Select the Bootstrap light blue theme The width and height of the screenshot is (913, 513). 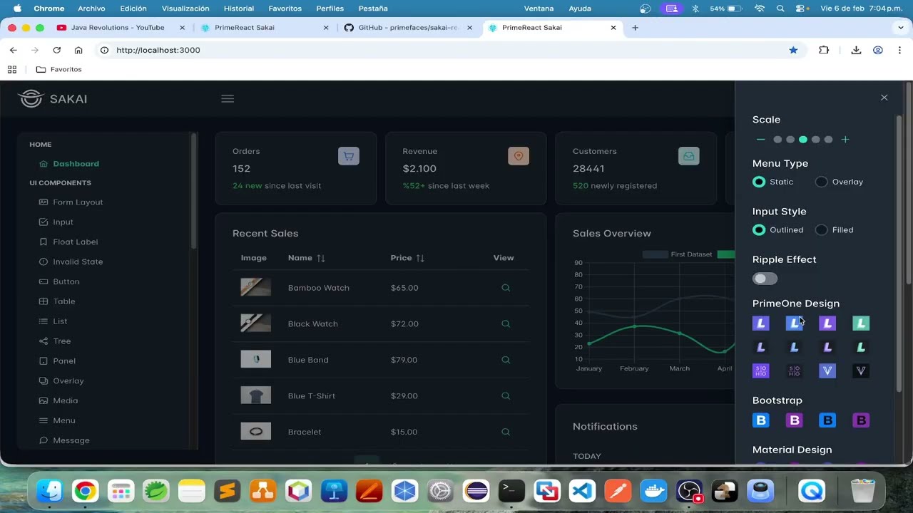[x=761, y=420]
